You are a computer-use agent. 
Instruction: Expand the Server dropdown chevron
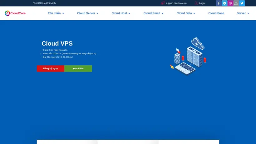point(248,13)
